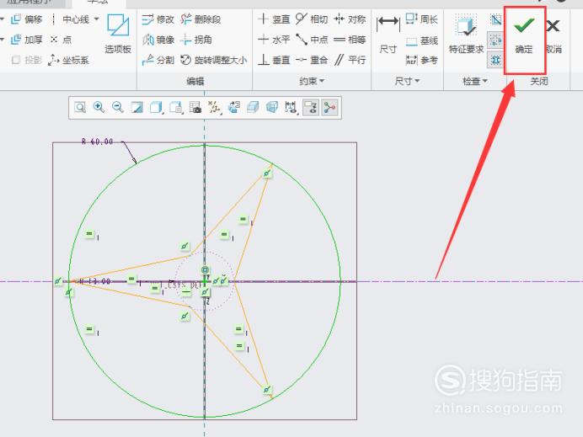Select the 加厚 (Thicken) tool
Viewport: 583px width, 437px height.
(26, 40)
